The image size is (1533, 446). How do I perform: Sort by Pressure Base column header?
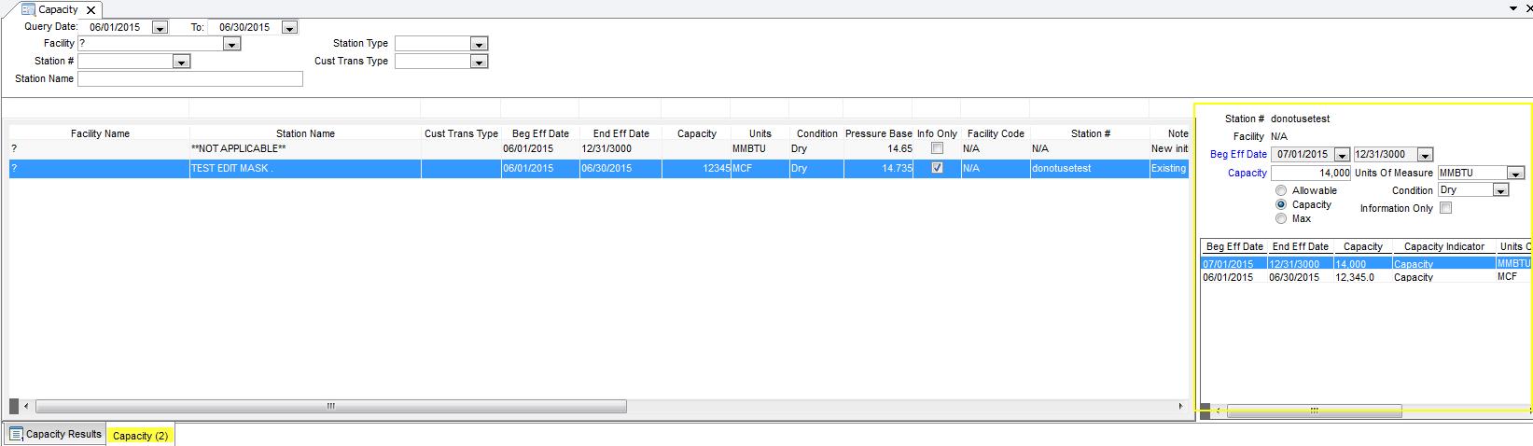(878, 133)
